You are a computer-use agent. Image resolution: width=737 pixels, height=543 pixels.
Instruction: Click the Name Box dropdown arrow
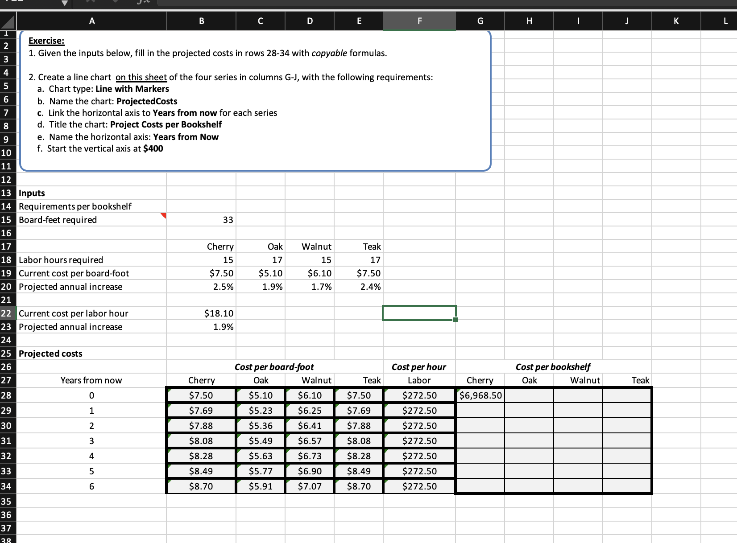tap(65, 4)
